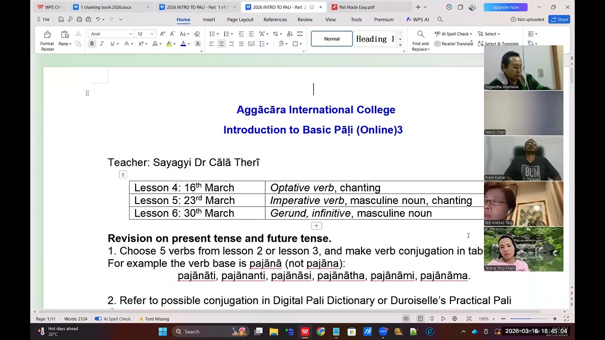Align text left
Image resolution: width=605 pixels, height=340 pixels.
click(x=211, y=44)
